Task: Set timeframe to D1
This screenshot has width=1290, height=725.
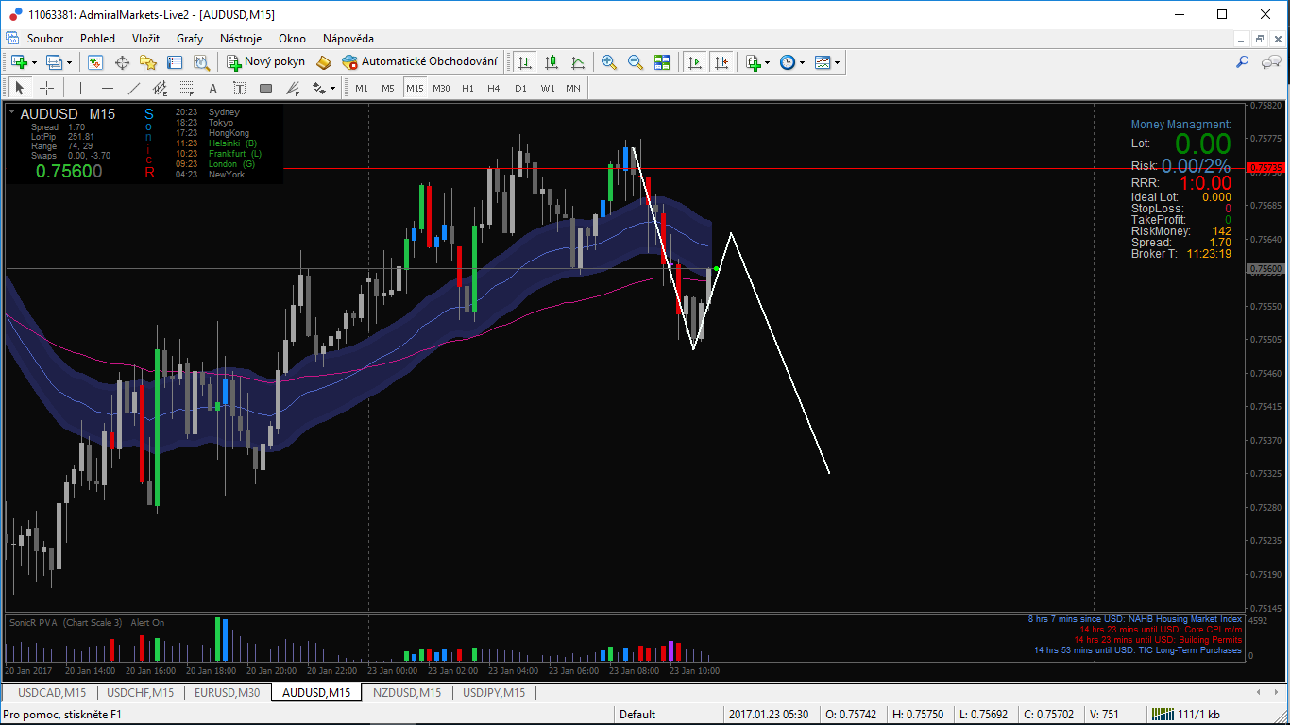Action: tap(520, 88)
